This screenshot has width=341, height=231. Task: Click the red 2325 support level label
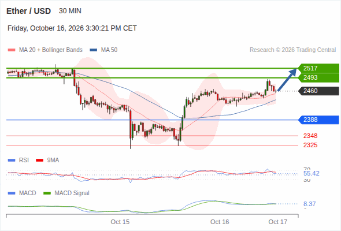point(310,145)
